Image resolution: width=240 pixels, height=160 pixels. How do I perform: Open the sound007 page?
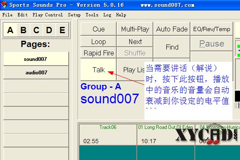pyautogui.click(x=36, y=59)
